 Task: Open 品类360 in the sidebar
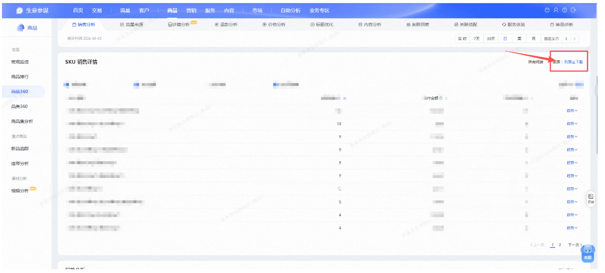pyautogui.click(x=19, y=107)
